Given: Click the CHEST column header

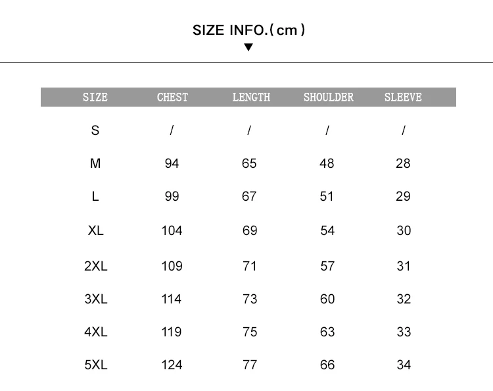Looking at the screenshot, I should [172, 97].
